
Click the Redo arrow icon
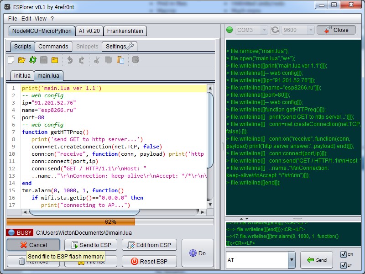click(x=81, y=60)
